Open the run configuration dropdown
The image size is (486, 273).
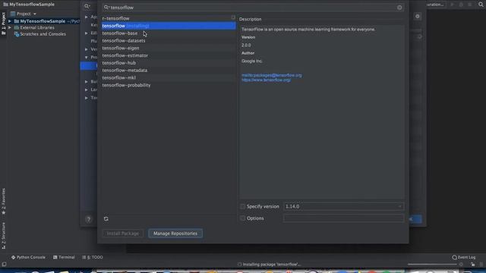435,5
